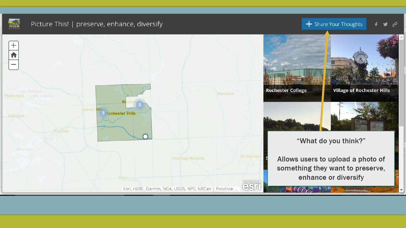Click the gallery scrollbar's down arrow

point(401,190)
